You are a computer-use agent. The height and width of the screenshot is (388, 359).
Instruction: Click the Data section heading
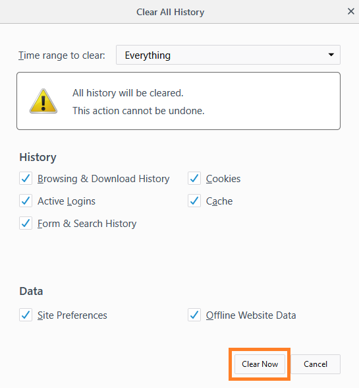pos(31,291)
